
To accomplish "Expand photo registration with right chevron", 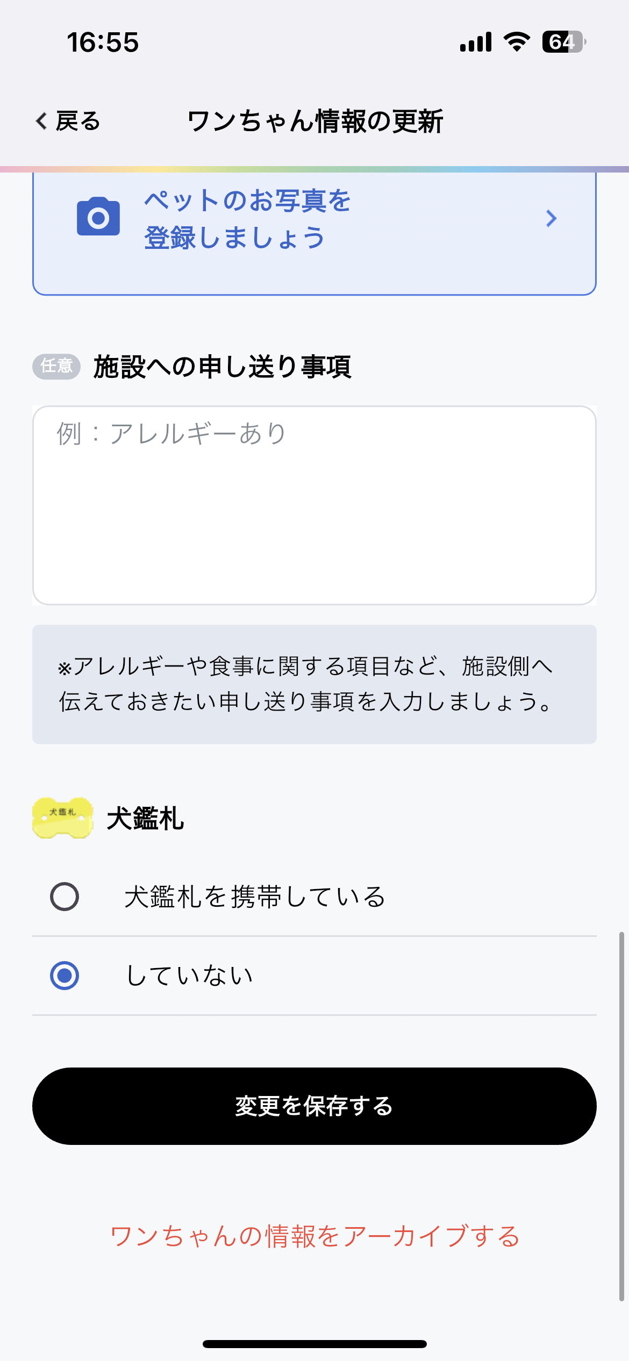I will pos(551,218).
